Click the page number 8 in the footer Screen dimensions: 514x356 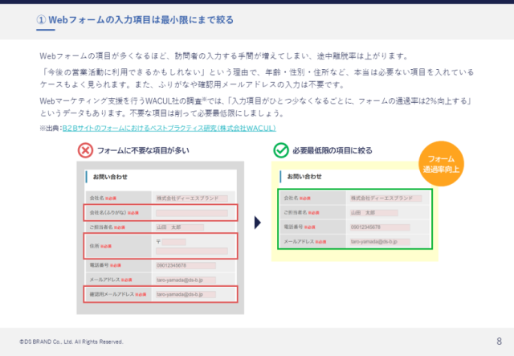(x=499, y=342)
